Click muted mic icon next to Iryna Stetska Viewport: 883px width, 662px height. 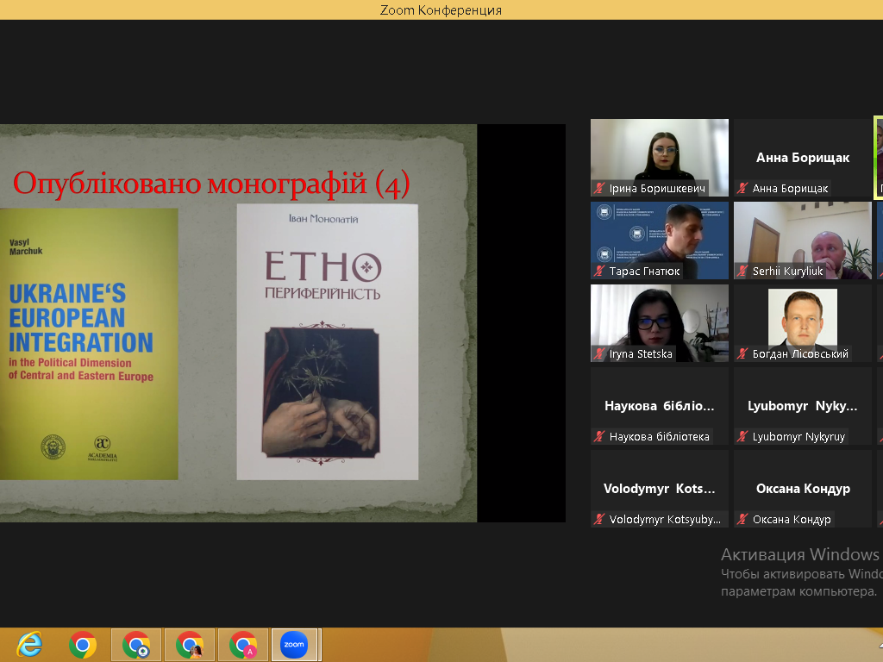click(x=599, y=354)
